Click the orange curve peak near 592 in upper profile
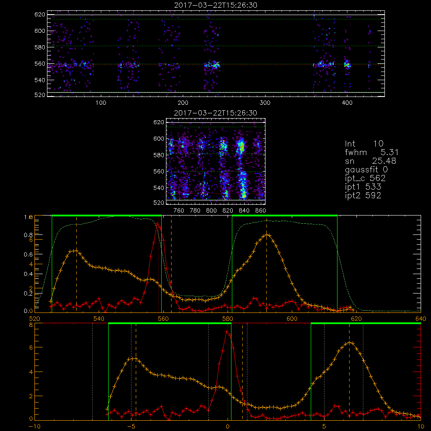 pyautogui.click(x=267, y=235)
